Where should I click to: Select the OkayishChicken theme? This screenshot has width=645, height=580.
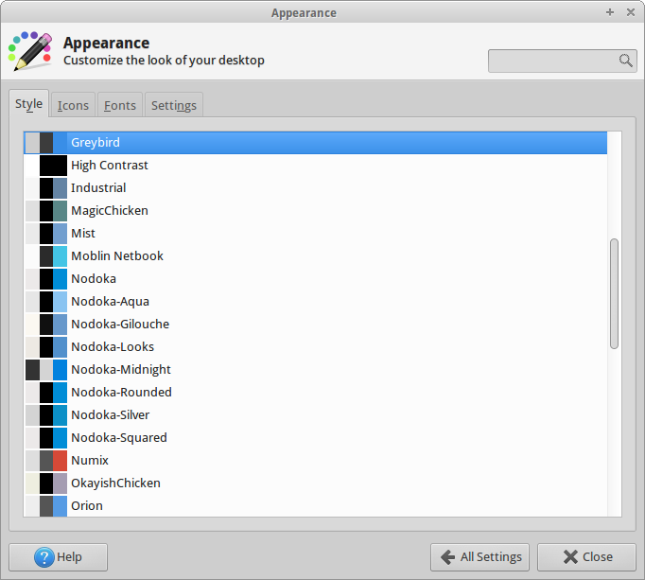(316, 483)
